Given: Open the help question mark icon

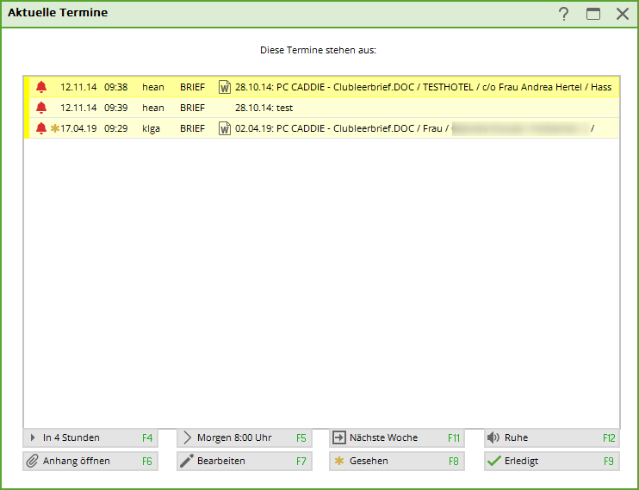Looking at the screenshot, I should coord(563,14).
